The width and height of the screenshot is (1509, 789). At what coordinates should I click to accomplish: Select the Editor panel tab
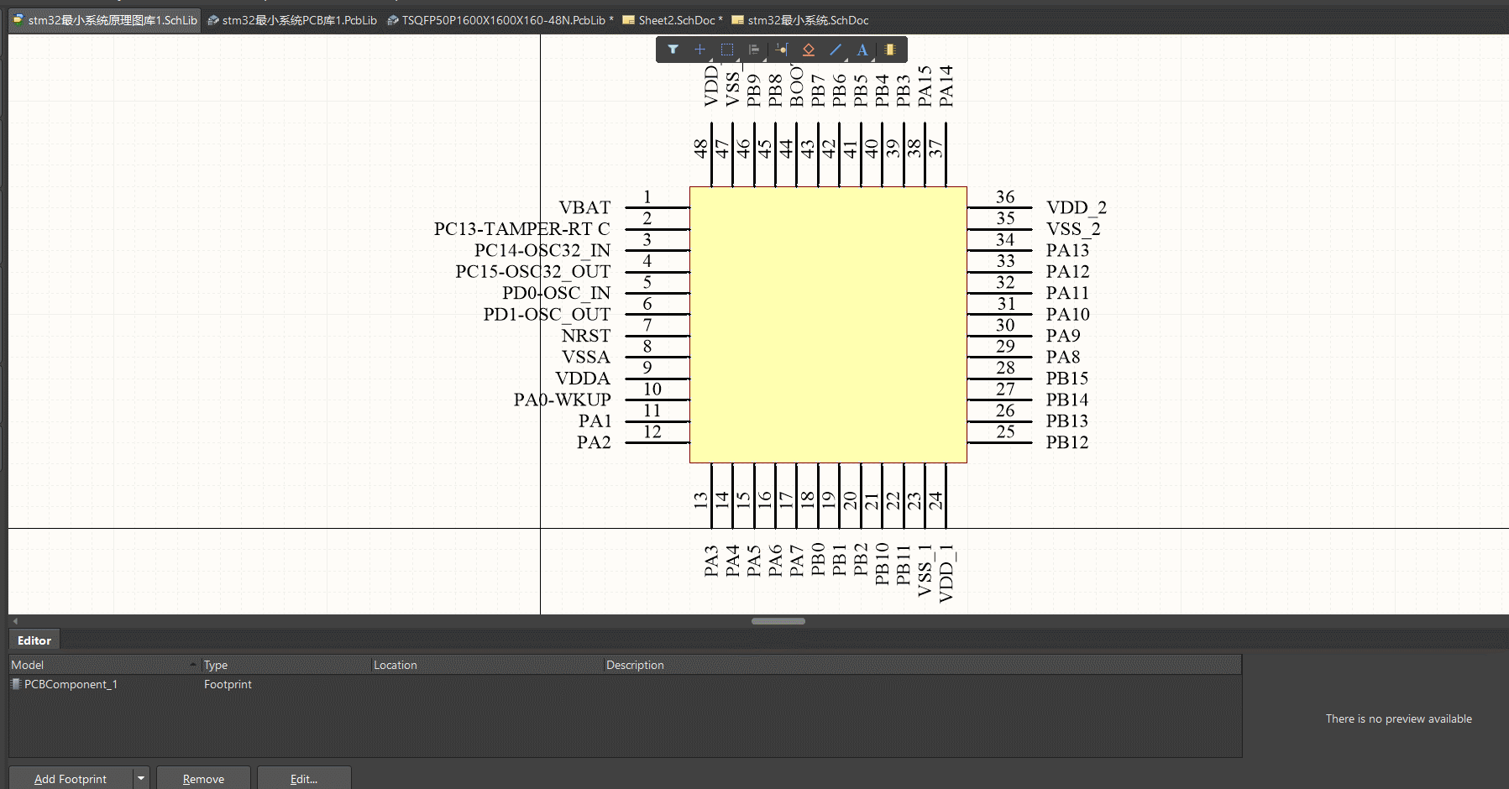pyautogui.click(x=34, y=640)
